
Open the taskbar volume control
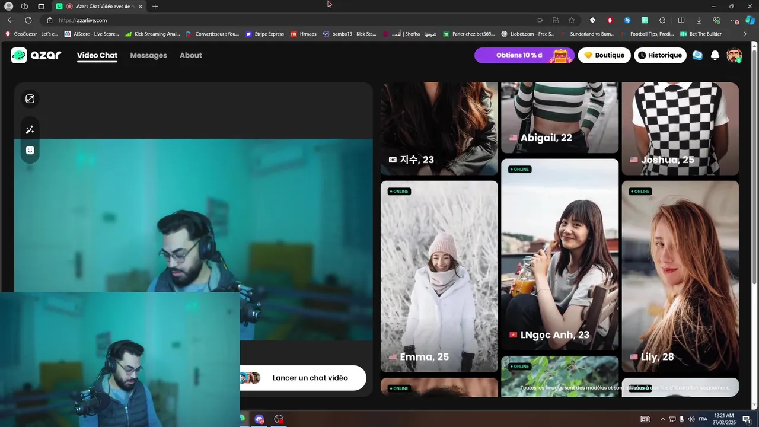(691, 419)
